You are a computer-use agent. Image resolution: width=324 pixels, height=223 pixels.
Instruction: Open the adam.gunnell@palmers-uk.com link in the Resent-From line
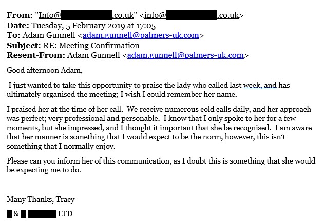[185, 55]
